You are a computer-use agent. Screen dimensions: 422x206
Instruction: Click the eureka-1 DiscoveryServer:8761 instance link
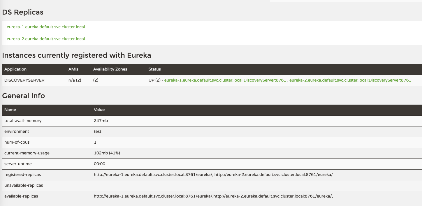(x=225, y=80)
